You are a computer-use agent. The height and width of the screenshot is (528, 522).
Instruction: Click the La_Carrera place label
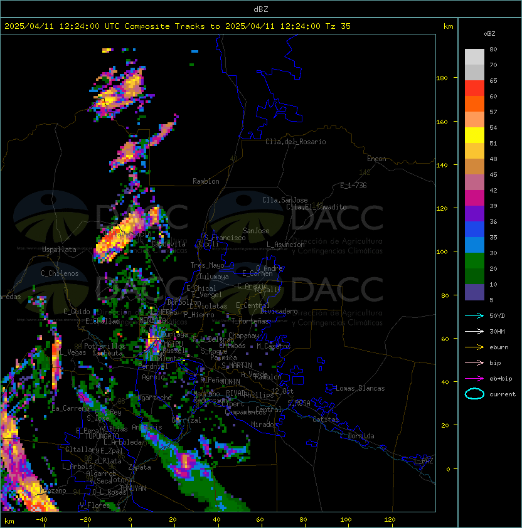point(70,408)
